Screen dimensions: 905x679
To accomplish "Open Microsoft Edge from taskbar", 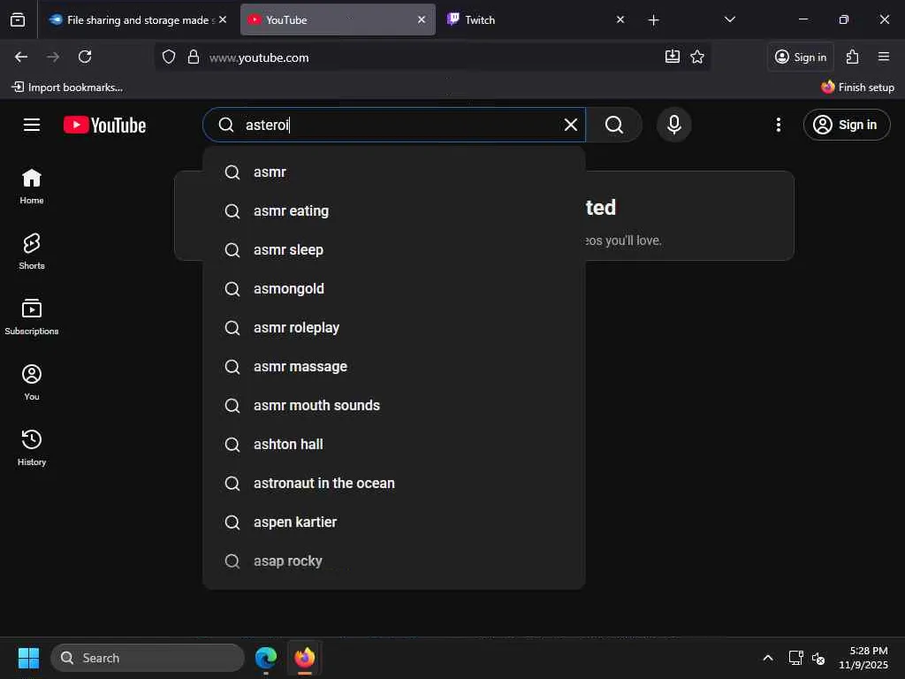I will [266, 658].
